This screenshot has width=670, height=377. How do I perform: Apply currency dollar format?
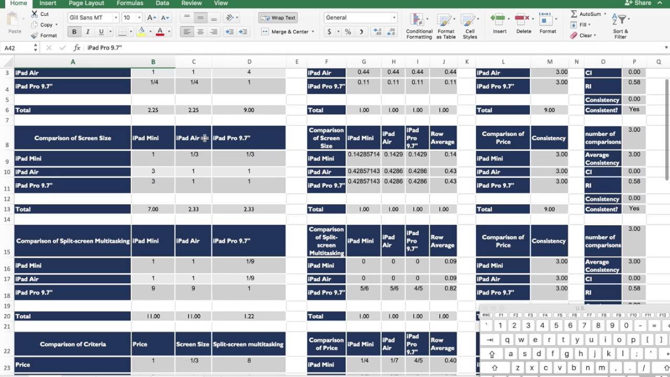pos(329,32)
